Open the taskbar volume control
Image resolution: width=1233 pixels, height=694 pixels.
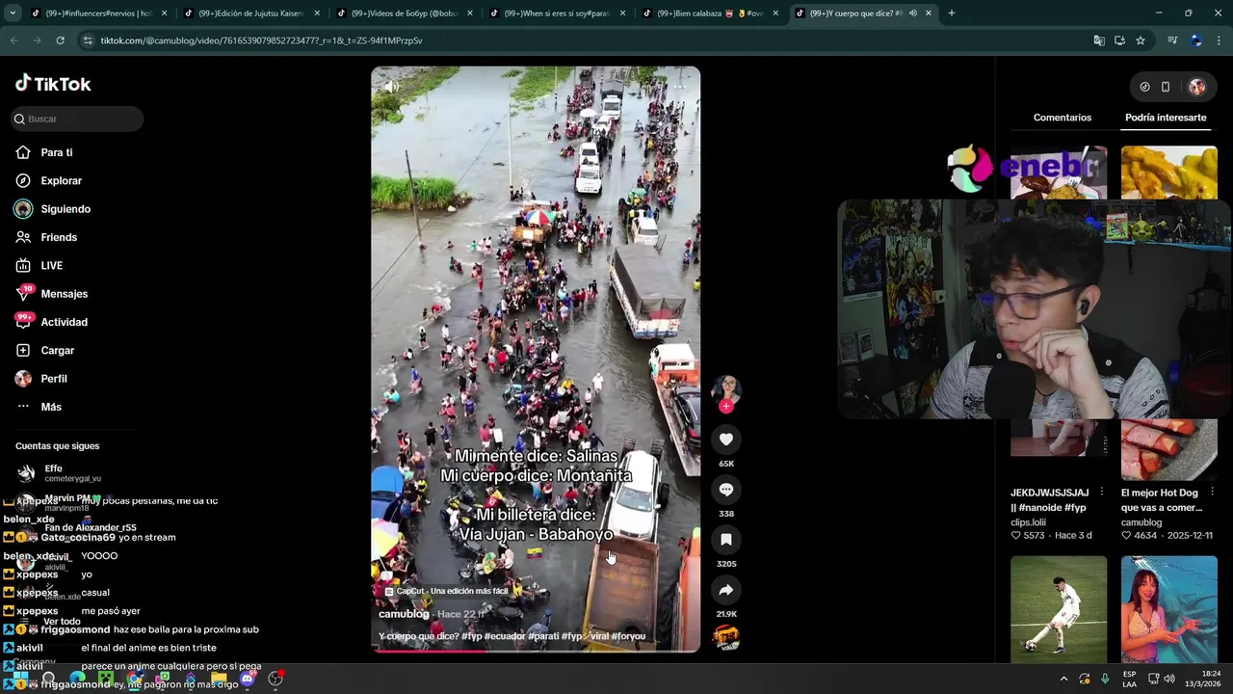tap(1169, 679)
